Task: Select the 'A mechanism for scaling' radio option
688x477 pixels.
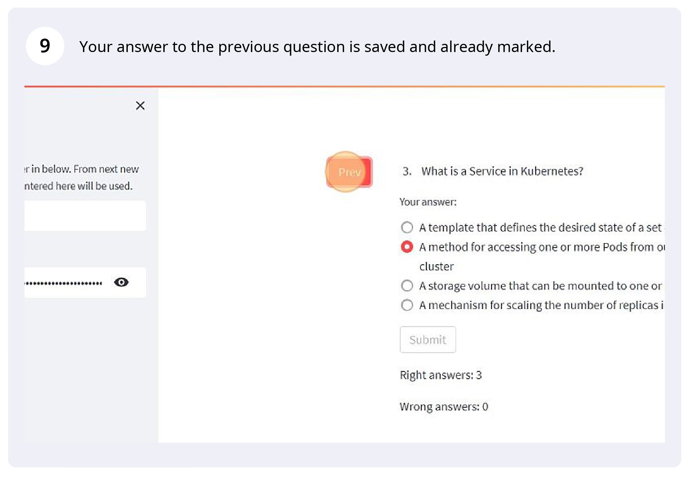Action: [407, 305]
